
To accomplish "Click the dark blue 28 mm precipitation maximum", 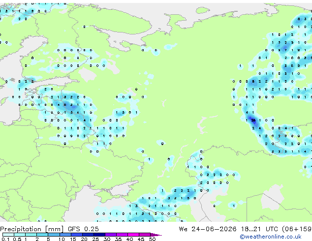I will coord(253,120).
